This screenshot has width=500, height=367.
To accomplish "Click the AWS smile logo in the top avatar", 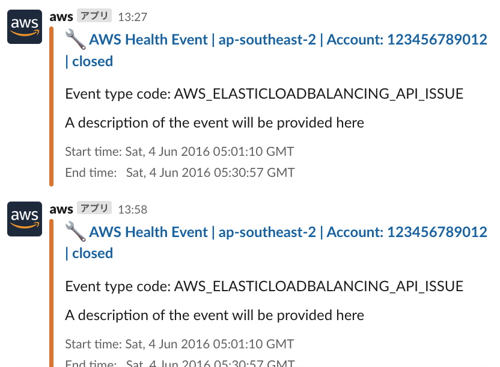I will (24, 33).
